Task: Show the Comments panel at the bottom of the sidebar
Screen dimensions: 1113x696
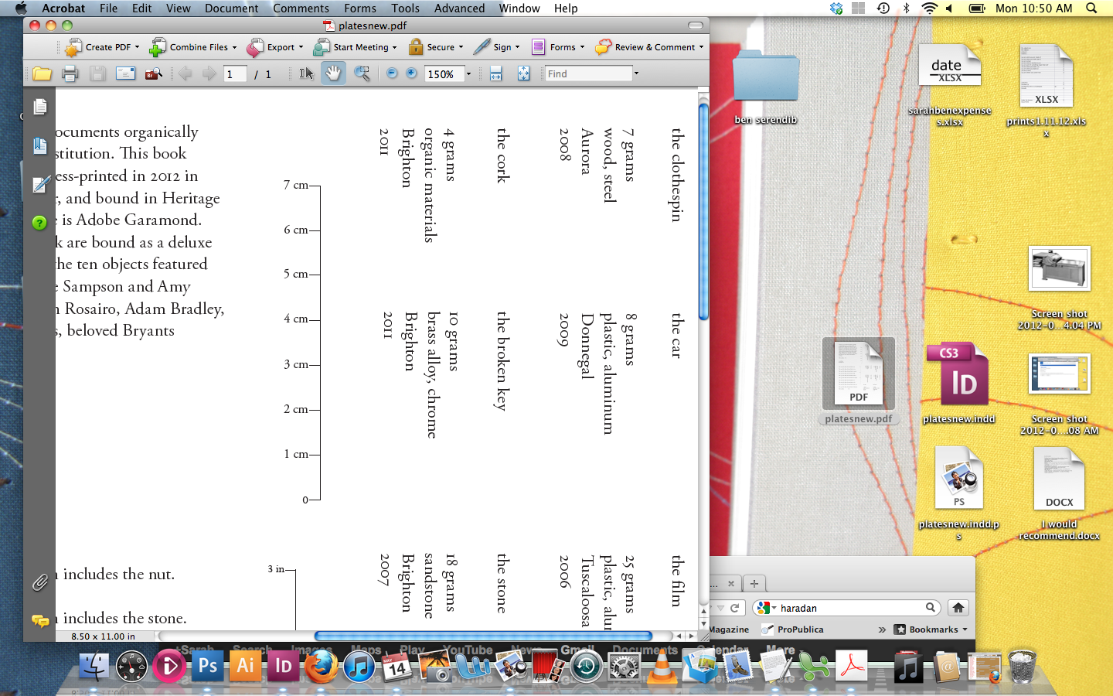Action: tap(40, 620)
